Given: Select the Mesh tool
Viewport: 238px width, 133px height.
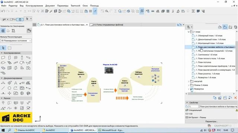Looking at the screenshot, I should [x=3, y=73].
